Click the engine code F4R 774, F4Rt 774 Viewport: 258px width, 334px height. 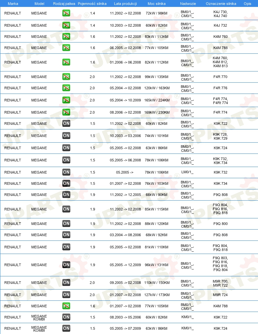point(220,101)
